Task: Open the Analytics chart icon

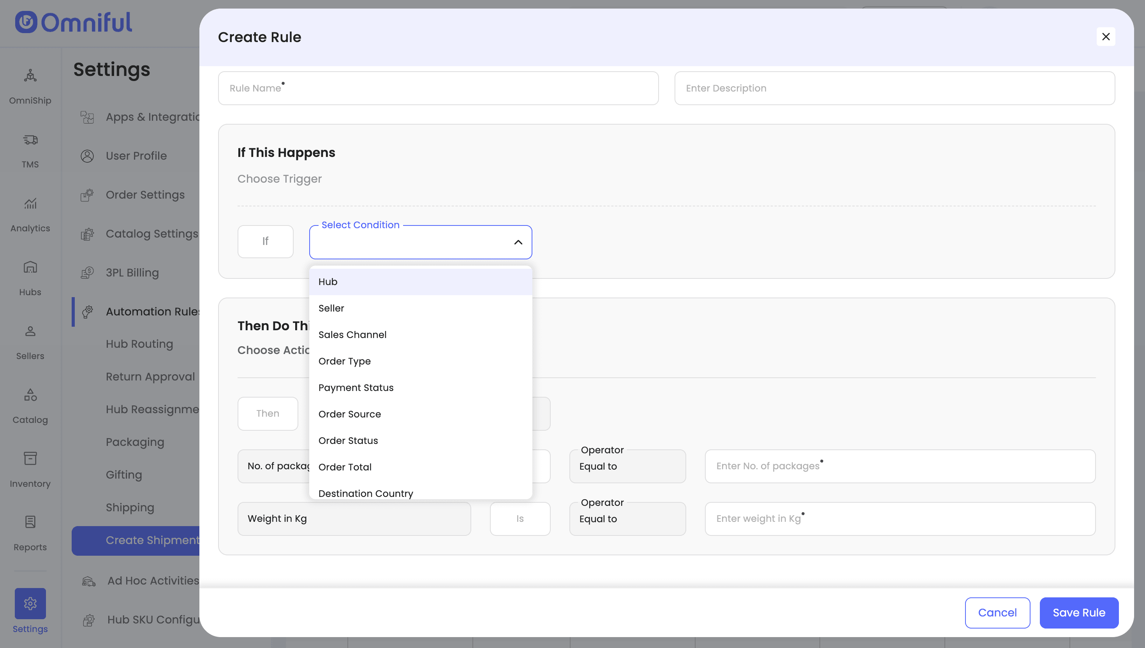Action: point(30,203)
